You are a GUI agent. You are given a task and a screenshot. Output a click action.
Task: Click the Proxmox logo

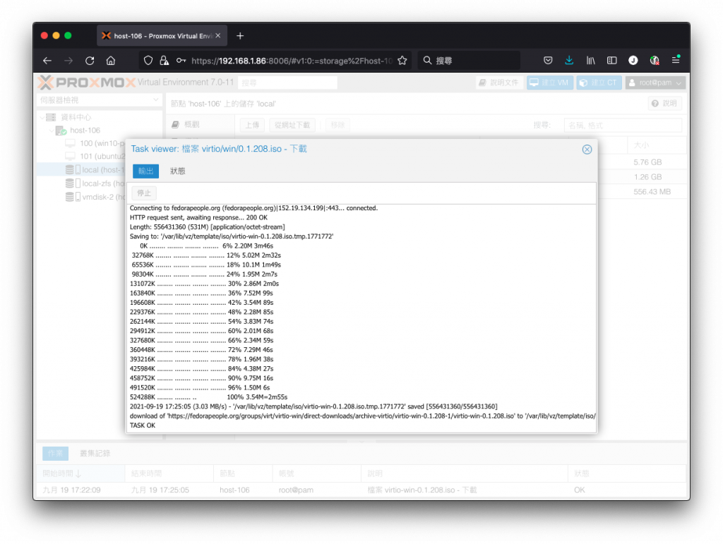point(87,83)
